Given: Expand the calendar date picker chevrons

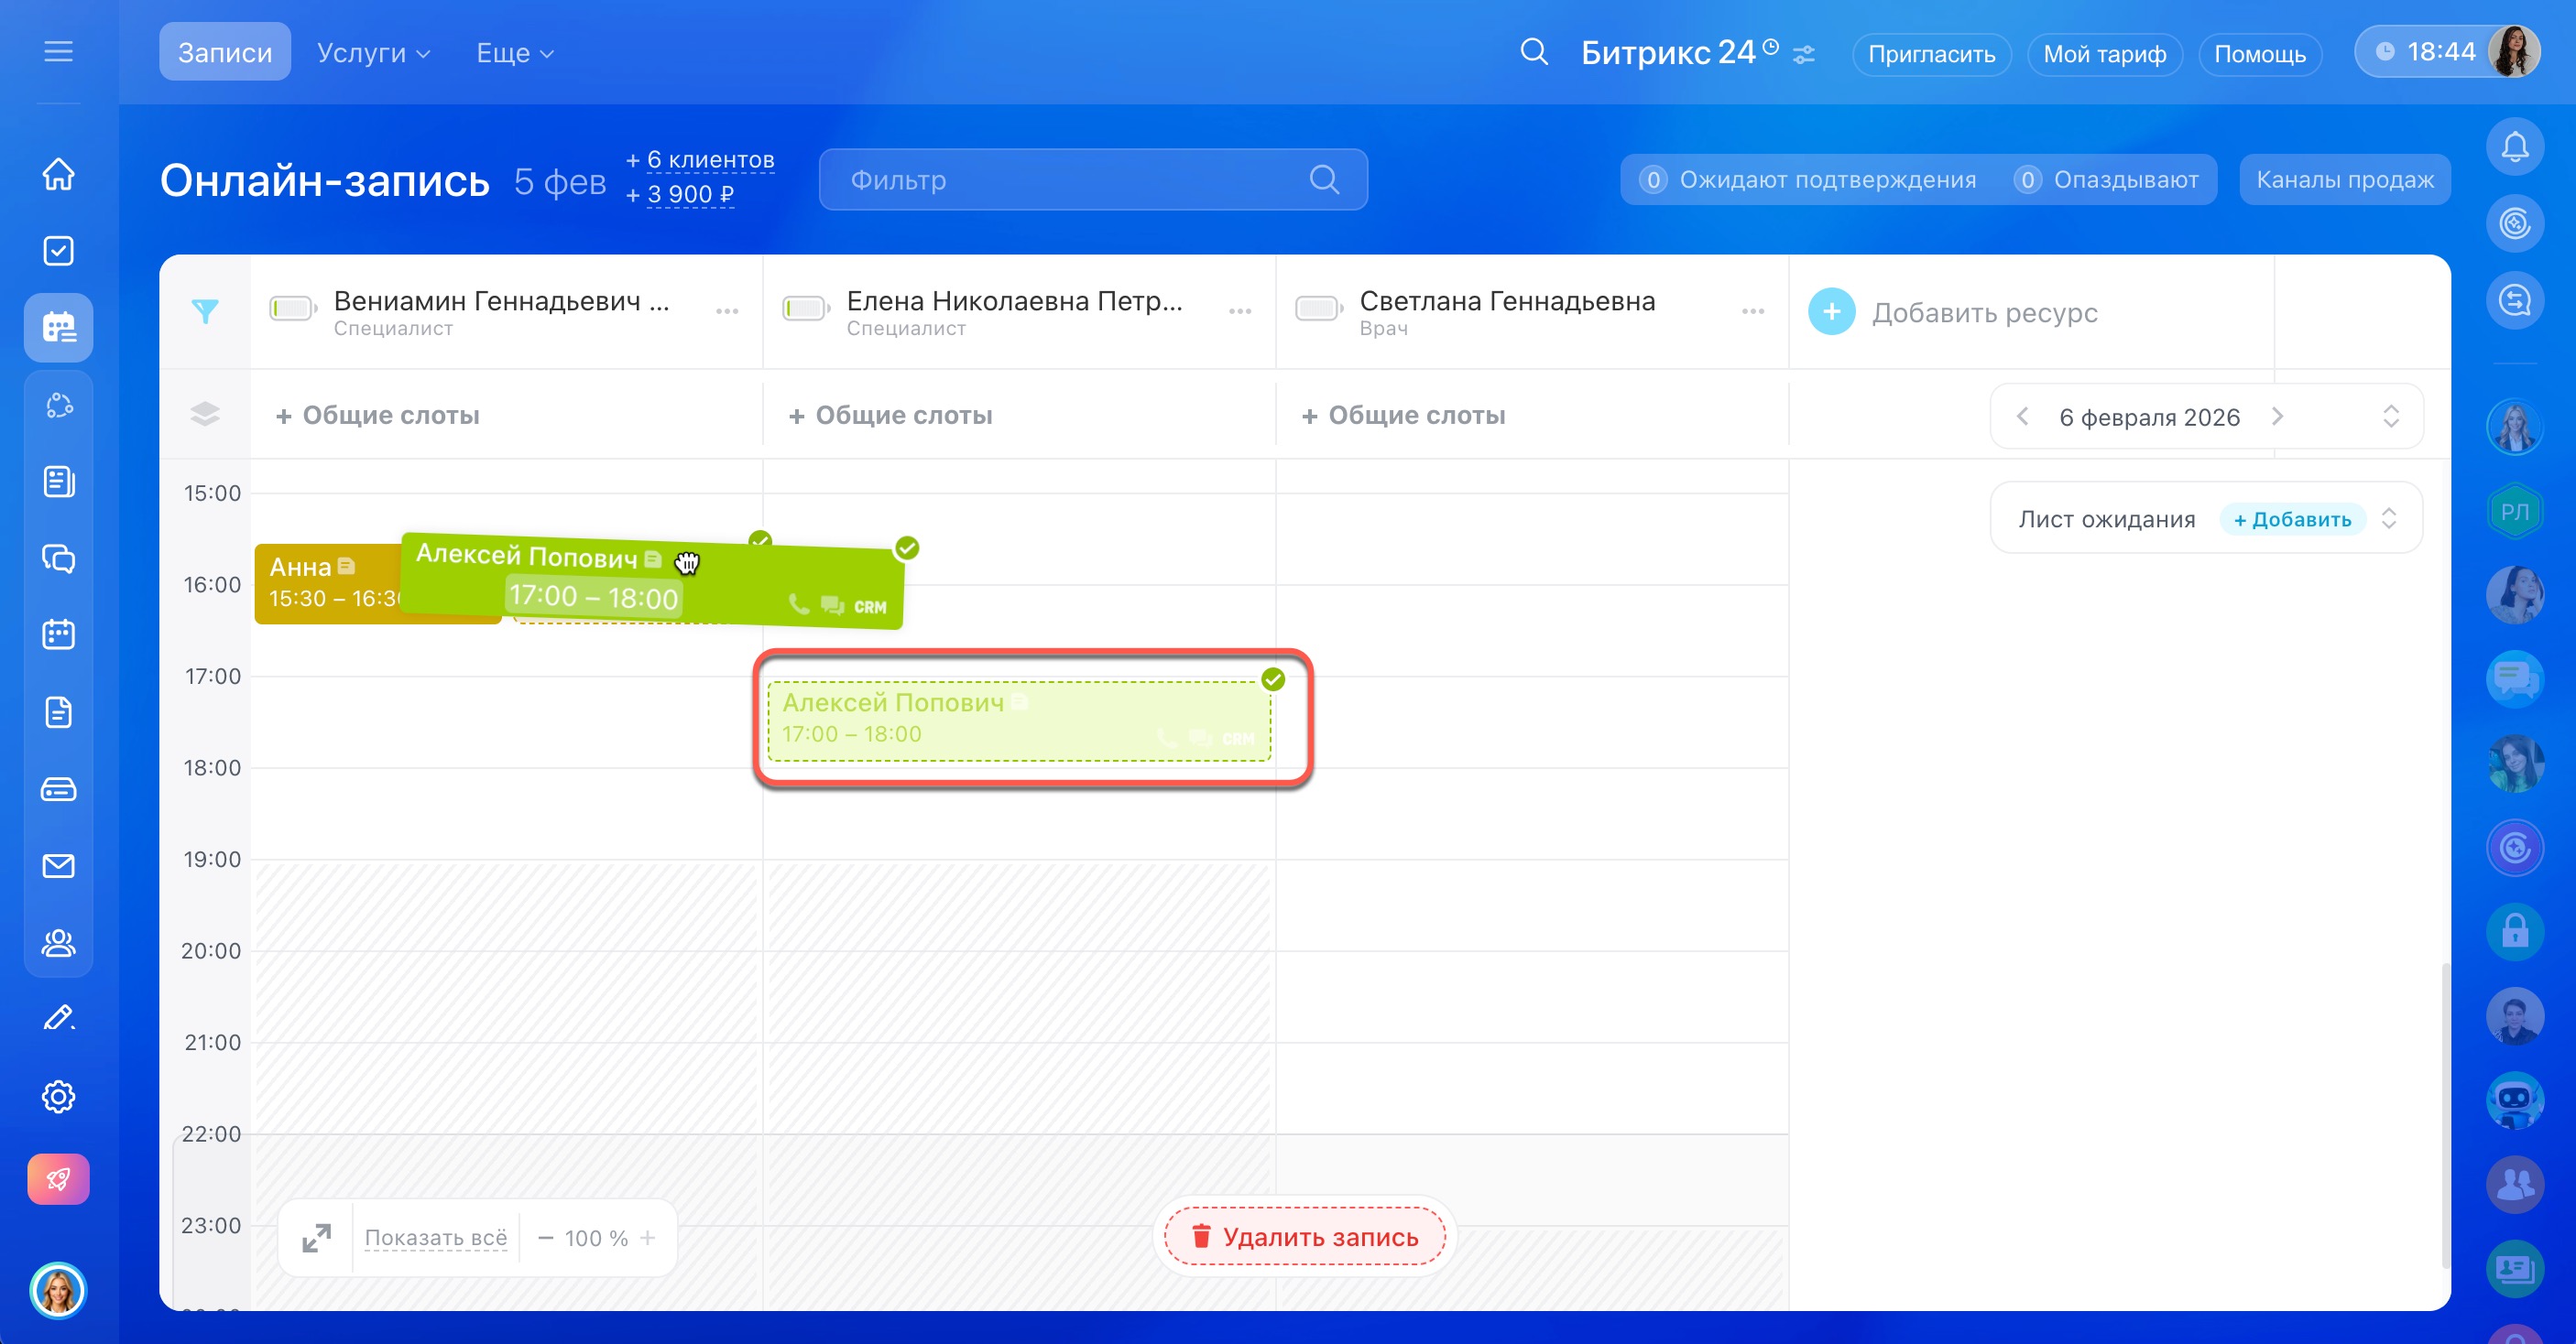Looking at the screenshot, I should coord(2391,417).
